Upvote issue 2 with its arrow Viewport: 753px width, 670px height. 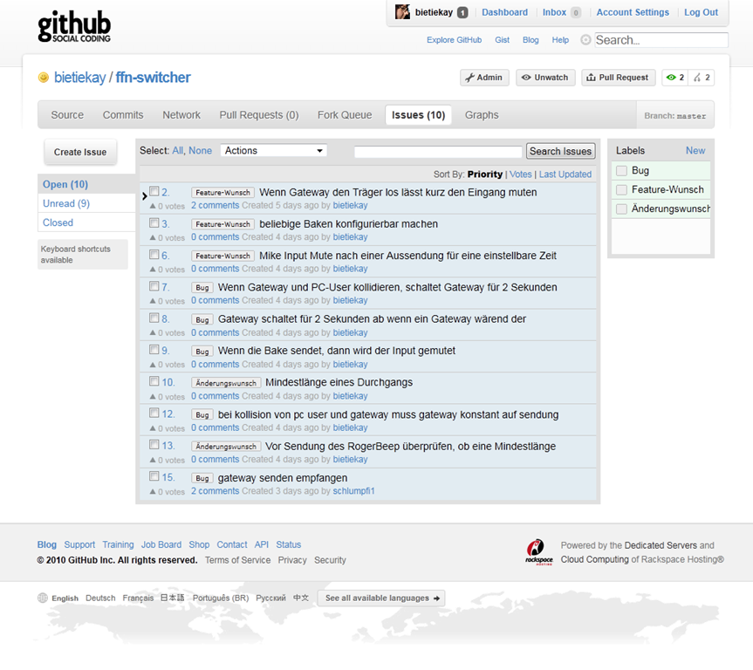(153, 206)
